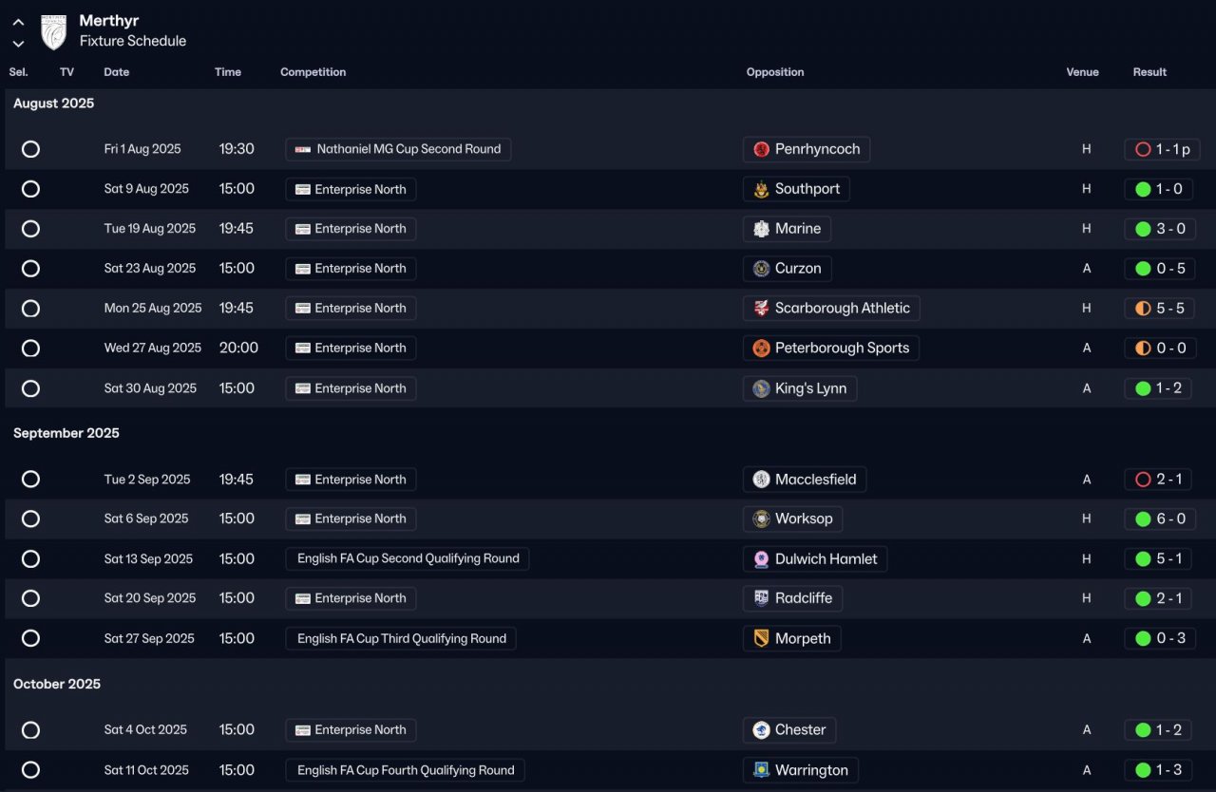The image size is (1216, 792).
Task: Click the green win indicator for Dulwich Hamlet result
Action: pyautogui.click(x=1143, y=559)
